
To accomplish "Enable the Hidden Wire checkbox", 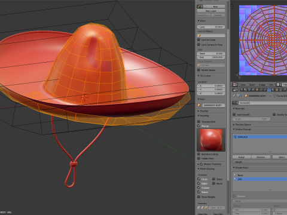I will 199,158.
